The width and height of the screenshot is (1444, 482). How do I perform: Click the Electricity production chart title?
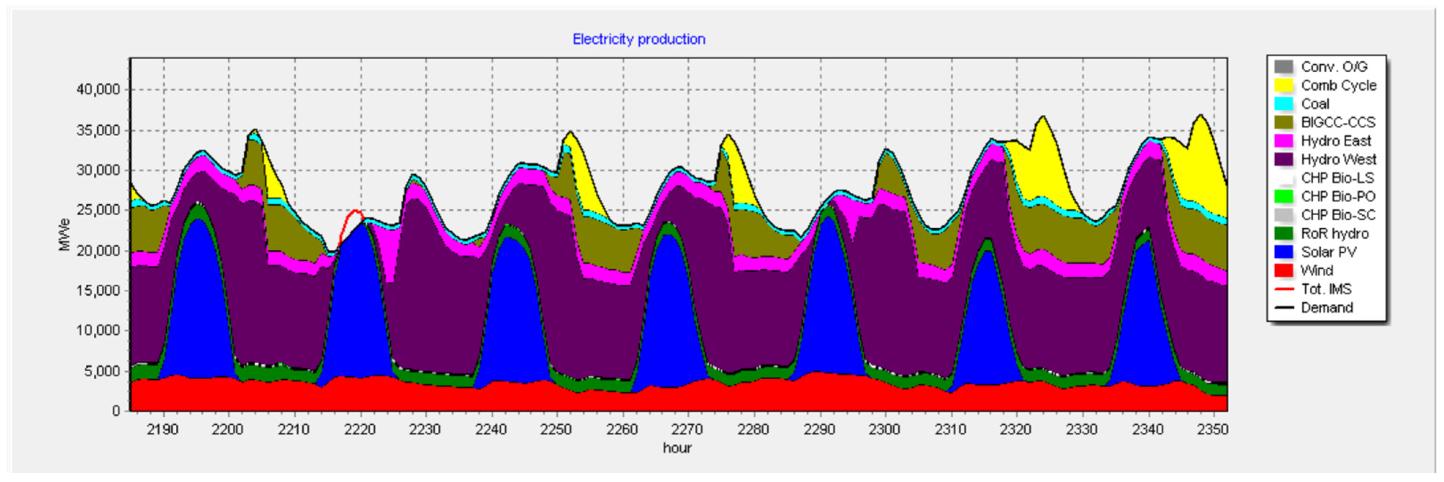(639, 39)
